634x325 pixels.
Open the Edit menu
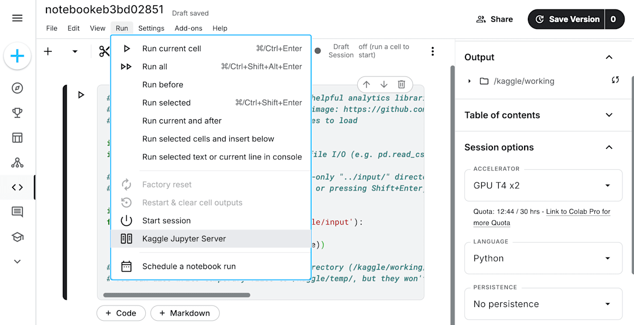coord(74,28)
